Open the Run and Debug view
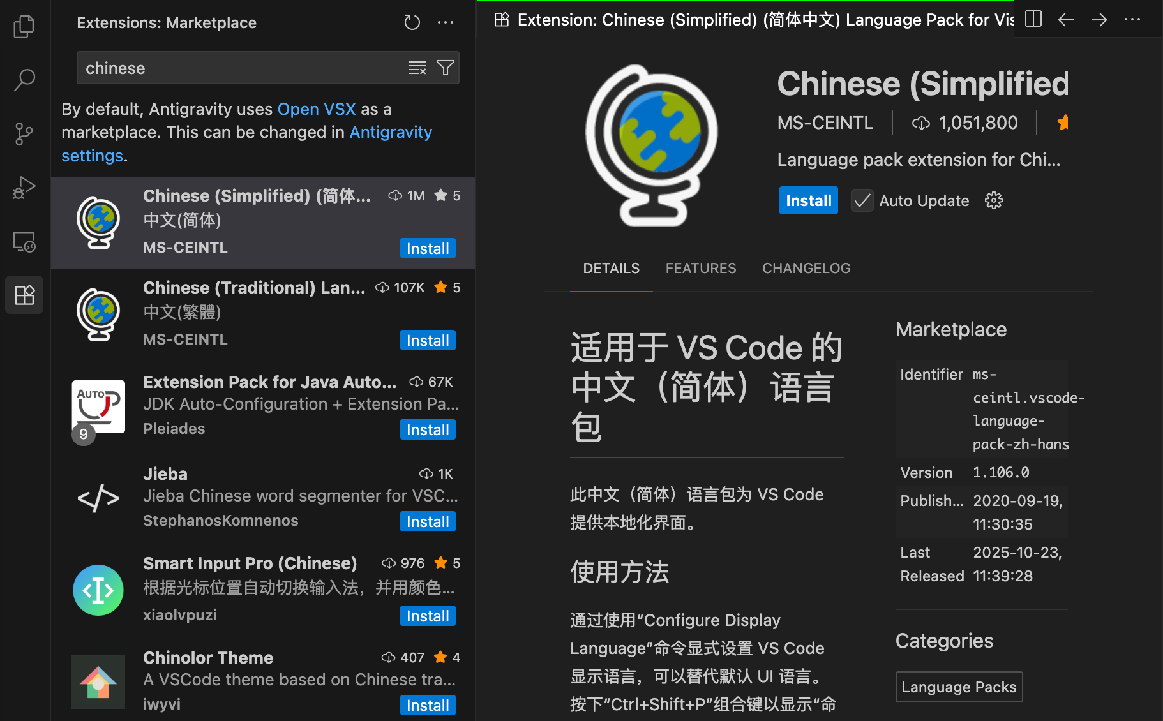The width and height of the screenshot is (1163, 721). [x=24, y=188]
